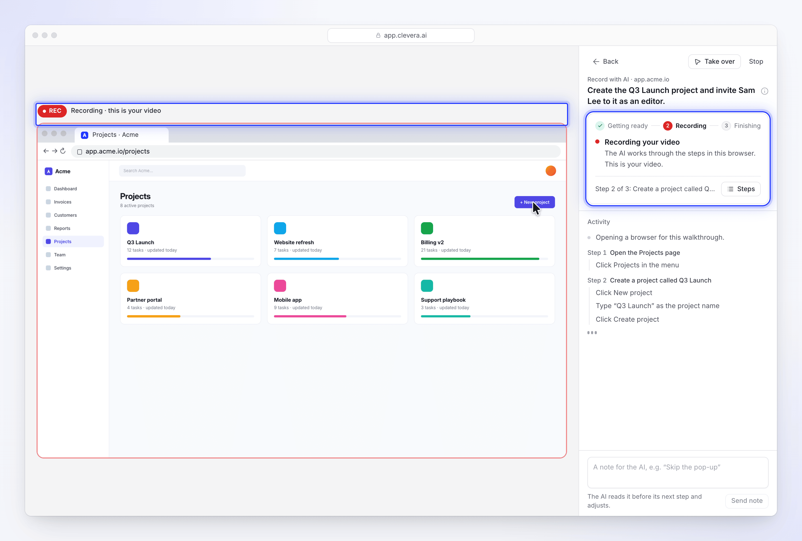
Task: Open the Support playbook project title
Action: coord(443,300)
